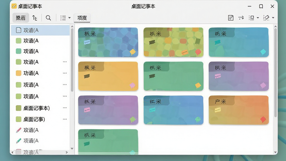
Task: Open the purple note card with green tag
Action: pyautogui.click(x=108, y=110)
